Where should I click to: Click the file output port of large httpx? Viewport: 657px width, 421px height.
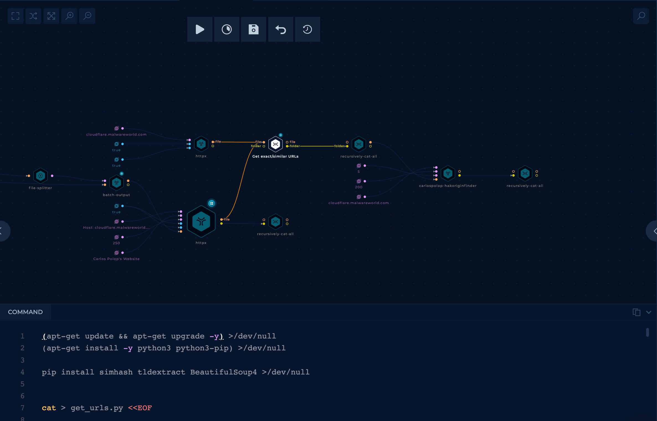[222, 220]
